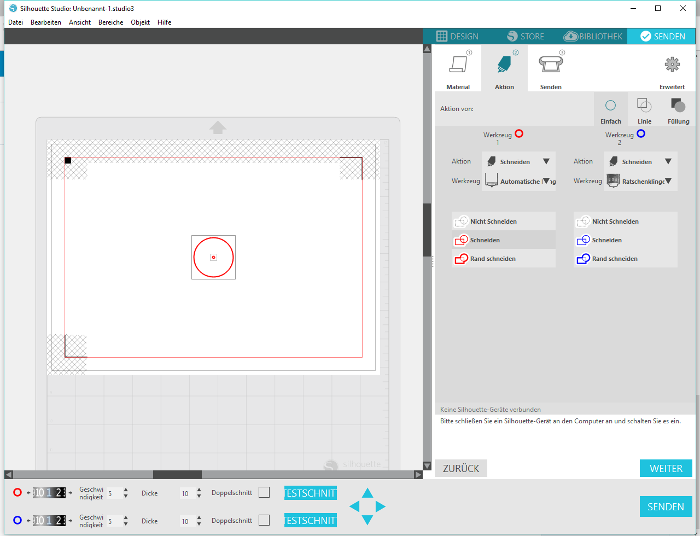
Task: Enable Doppelschnitt for the red tool
Action: [x=264, y=492]
